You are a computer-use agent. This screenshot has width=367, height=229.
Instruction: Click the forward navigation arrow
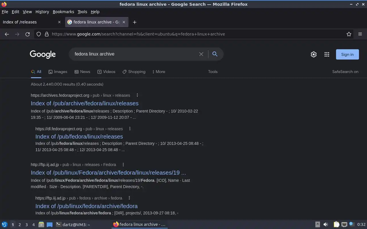(x=17, y=34)
